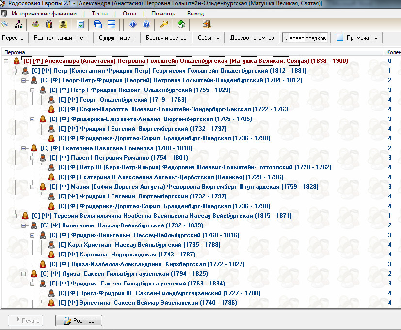Click male icon of Георг Ольденбургский row
This screenshot has width=401, height=330.
(51, 100)
